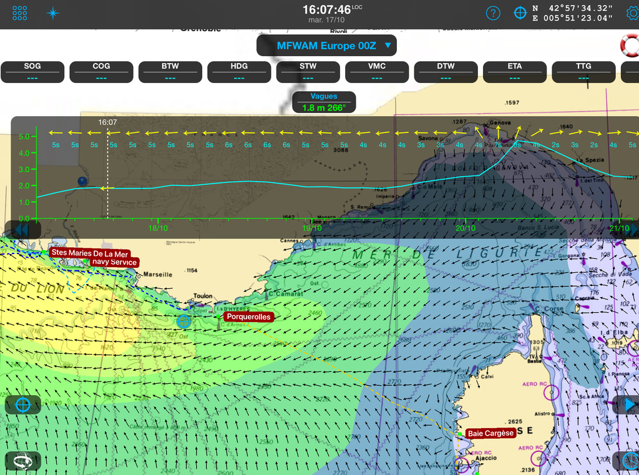Play the forecast animation with right arrow
The width and height of the screenshot is (639, 475).
[x=629, y=405]
